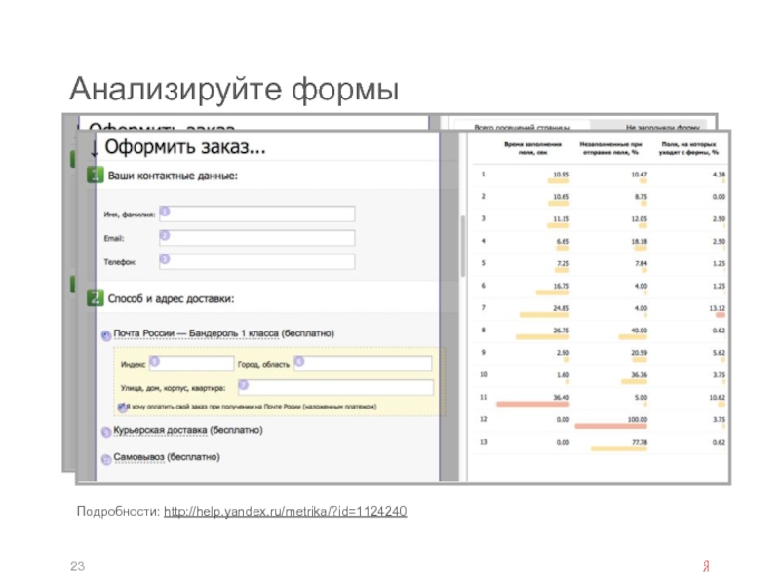The width and height of the screenshot is (780, 585).
Task: Click the form panel vertical scrollbar
Action: (462, 246)
